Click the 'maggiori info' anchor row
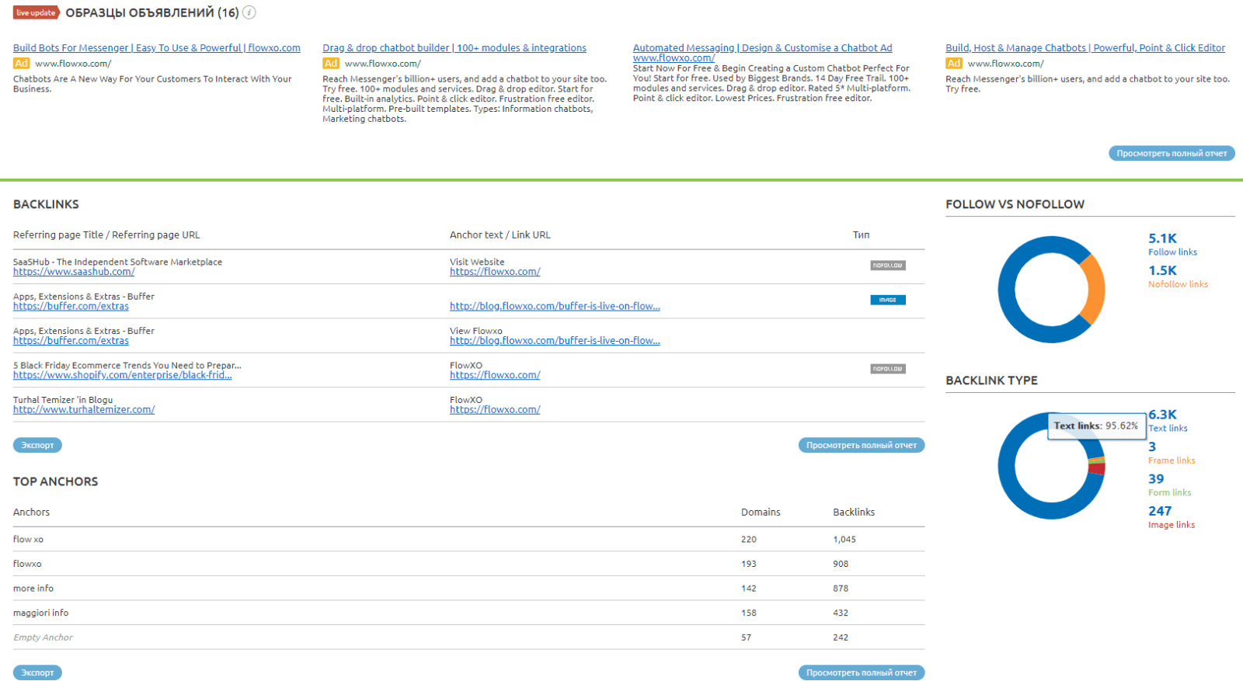This screenshot has width=1243, height=681. click(468, 613)
